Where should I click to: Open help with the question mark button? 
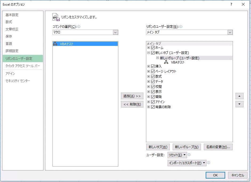[x=231, y=4]
